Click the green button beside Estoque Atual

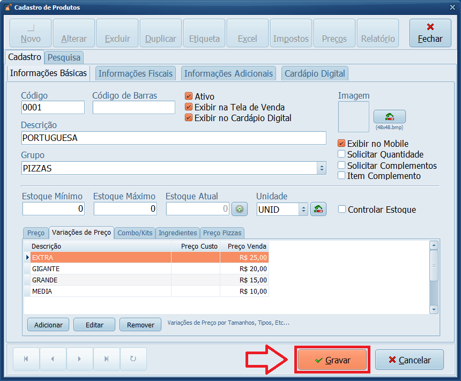[x=239, y=208]
